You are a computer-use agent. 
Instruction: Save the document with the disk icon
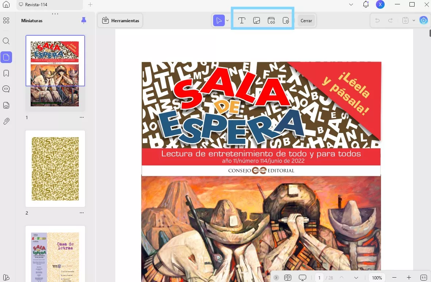click(405, 20)
